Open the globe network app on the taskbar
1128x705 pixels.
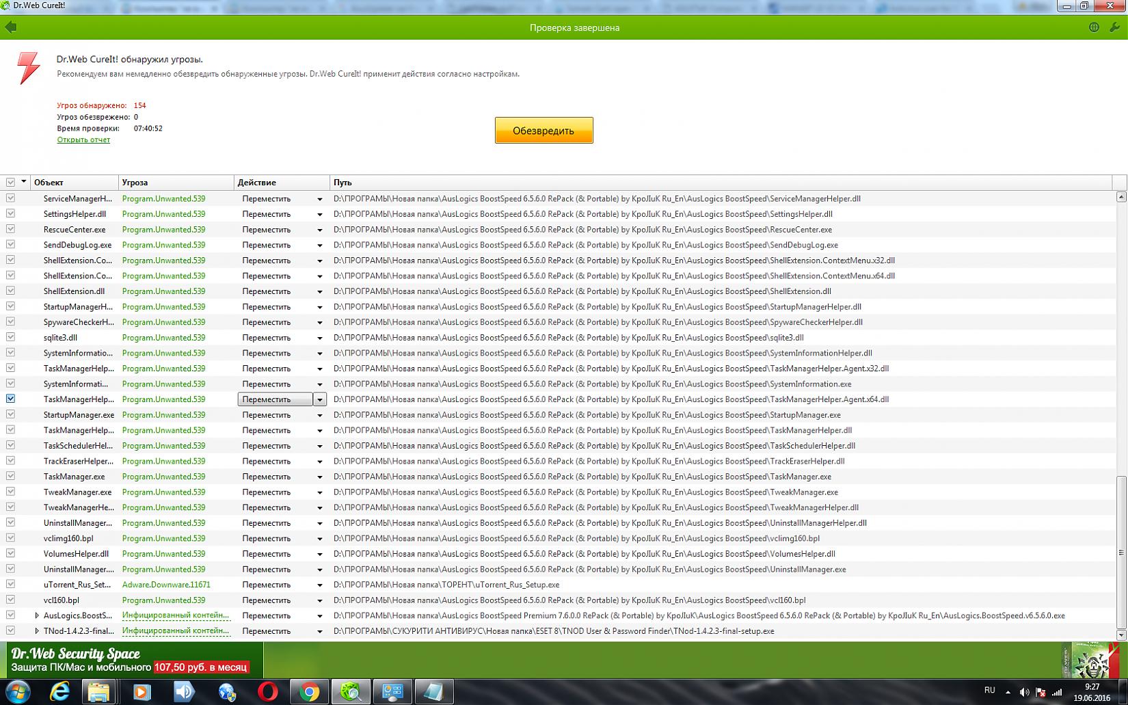(x=226, y=692)
